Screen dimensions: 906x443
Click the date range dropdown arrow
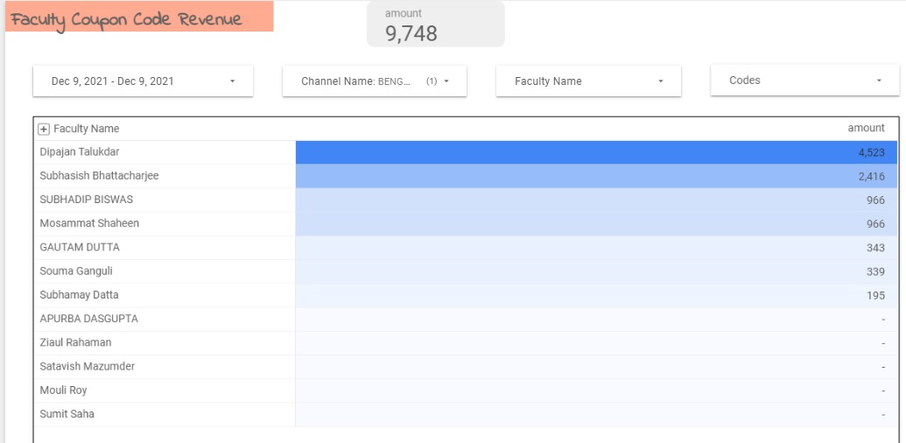232,81
